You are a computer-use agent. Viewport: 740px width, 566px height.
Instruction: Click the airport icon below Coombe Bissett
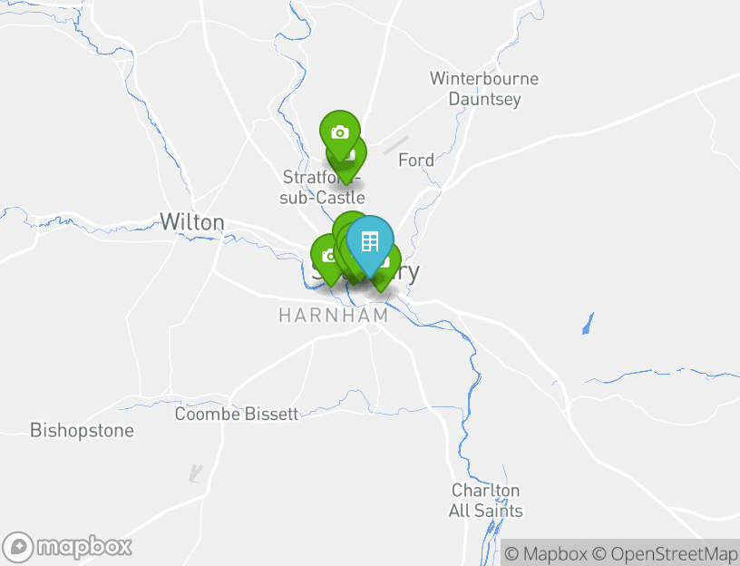[195, 473]
